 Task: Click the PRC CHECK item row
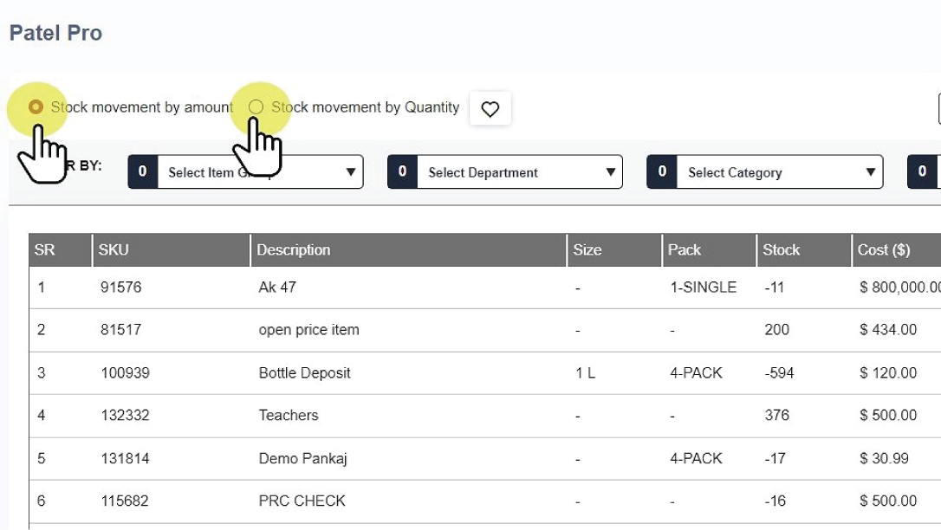302,501
